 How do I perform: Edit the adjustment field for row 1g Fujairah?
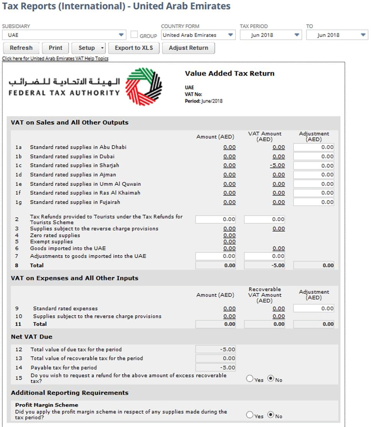(313, 202)
